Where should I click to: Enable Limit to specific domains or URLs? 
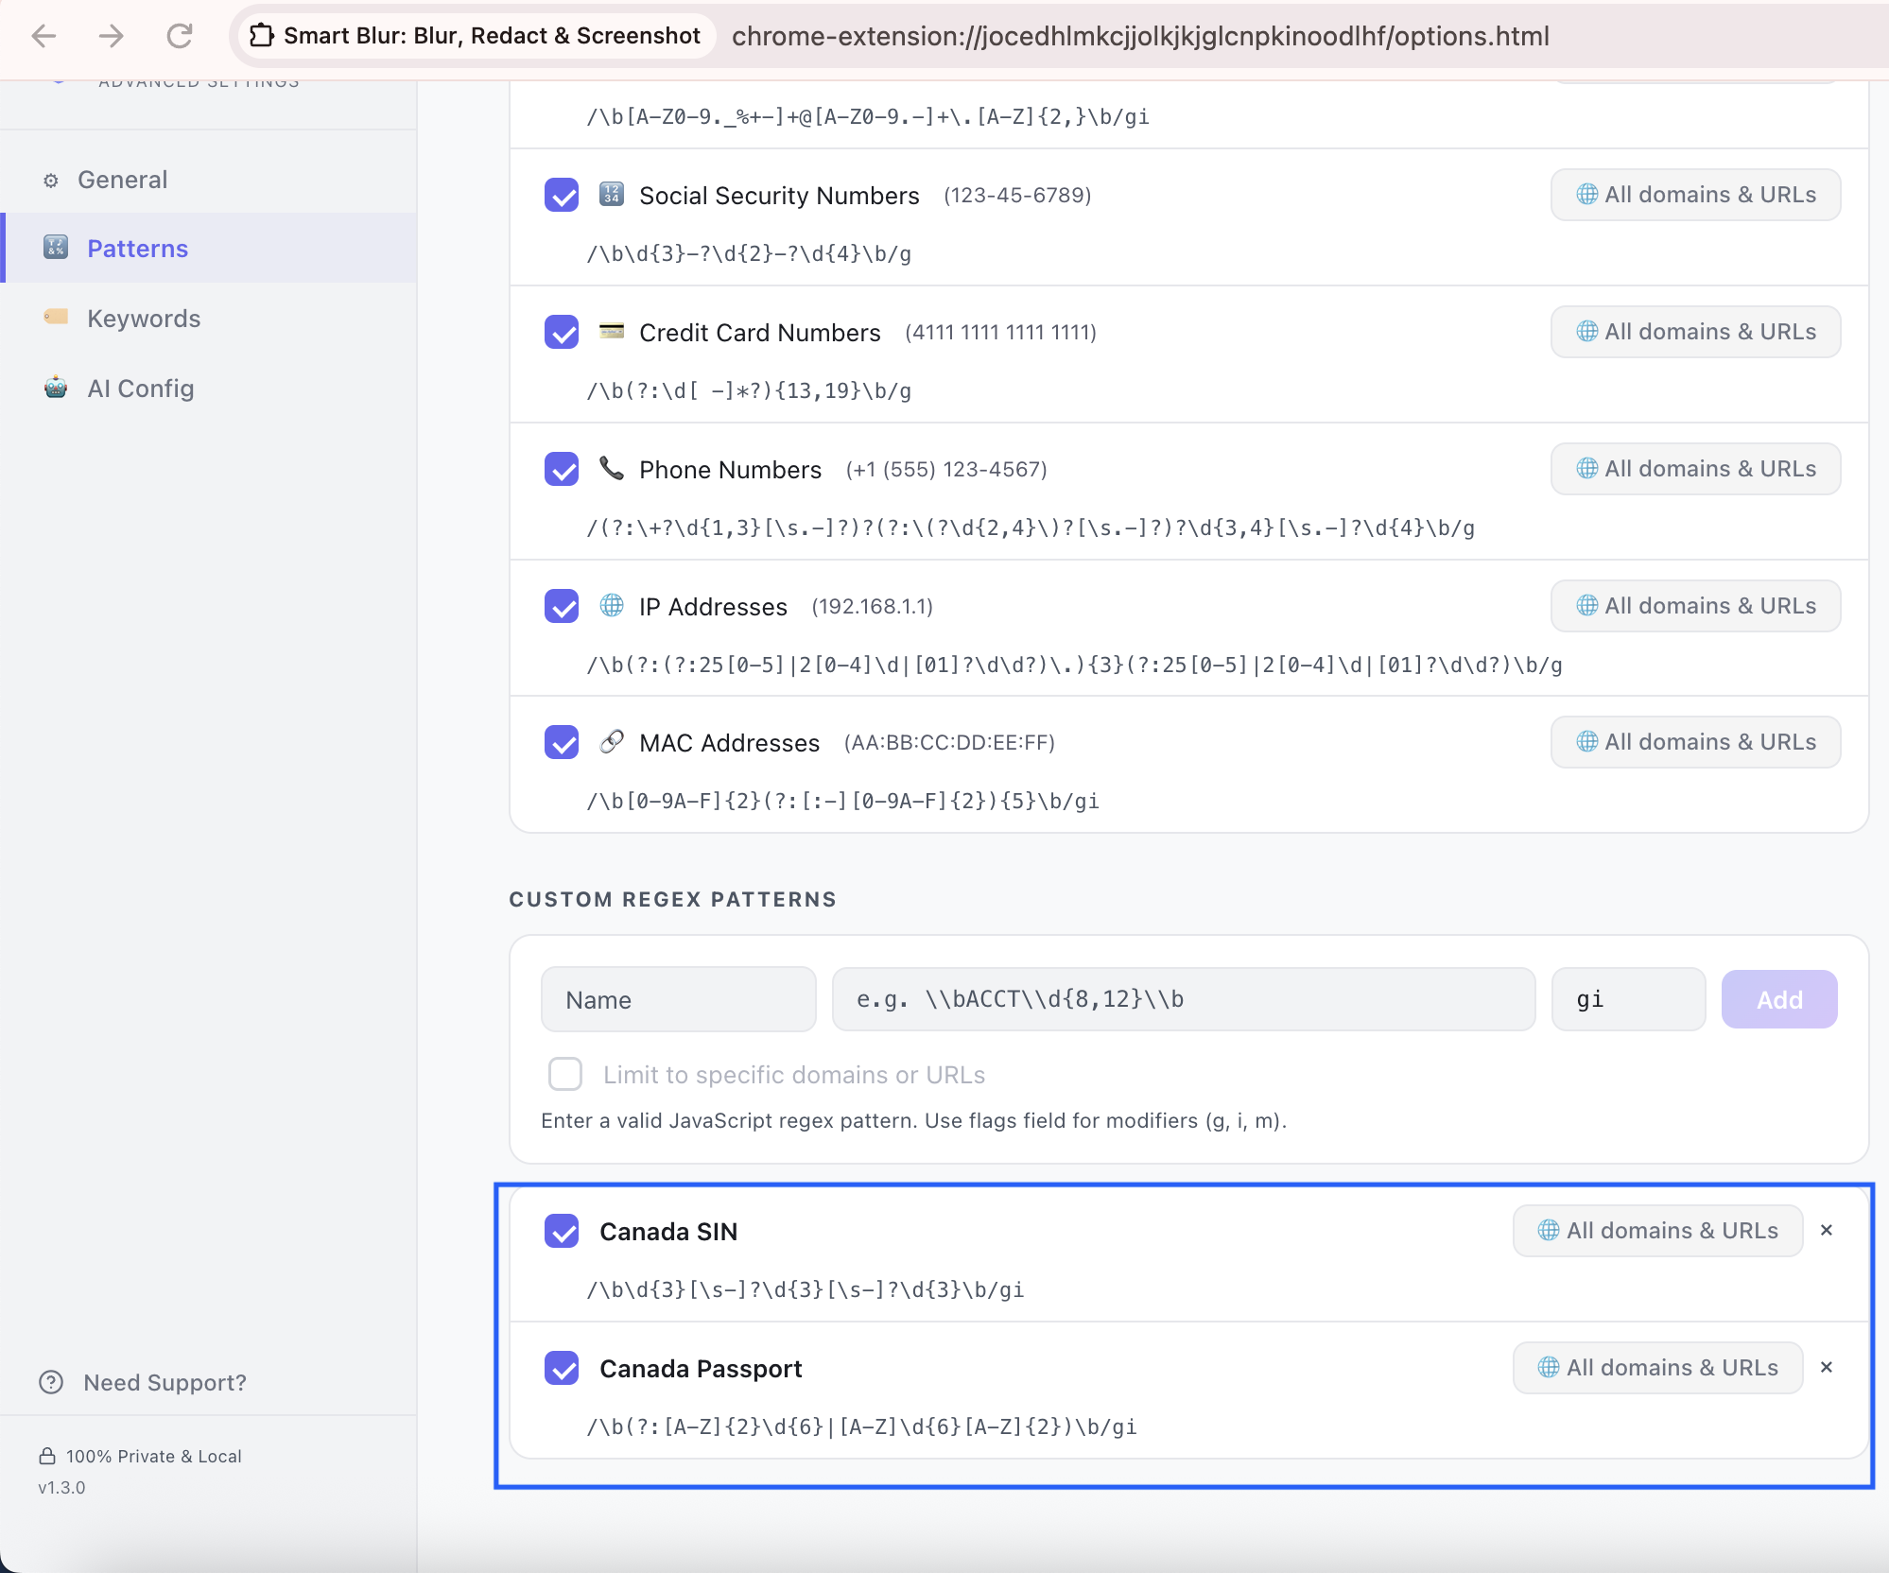click(x=565, y=1074)
